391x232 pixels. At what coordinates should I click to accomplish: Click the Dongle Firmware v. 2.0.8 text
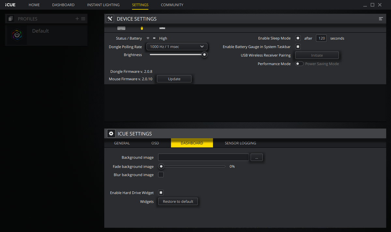click(131, 71)
